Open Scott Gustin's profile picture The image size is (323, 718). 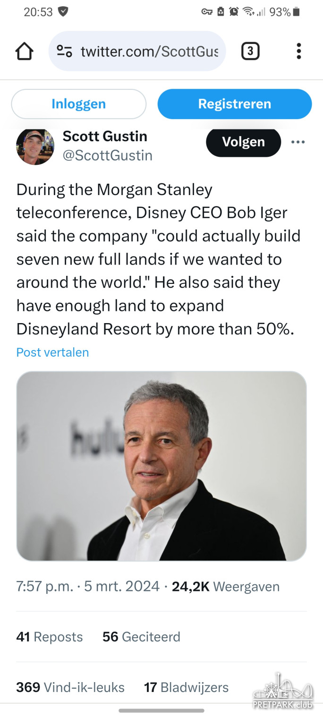pos(35,146)
